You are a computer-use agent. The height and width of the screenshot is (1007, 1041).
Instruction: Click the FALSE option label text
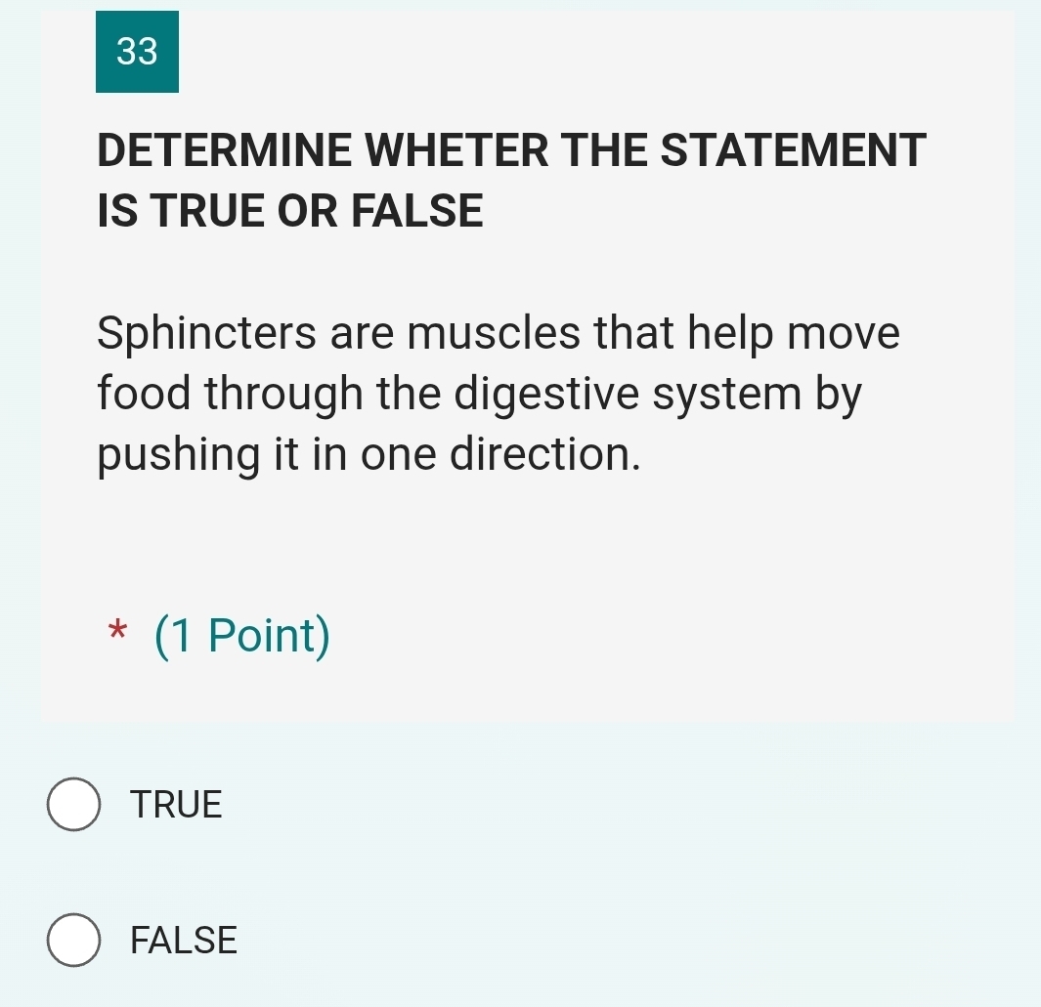click(x=183, y=941)
